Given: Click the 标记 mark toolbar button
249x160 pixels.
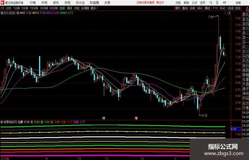Looking at the screenshot, I should pyautogui.click(x=222, y=8).
